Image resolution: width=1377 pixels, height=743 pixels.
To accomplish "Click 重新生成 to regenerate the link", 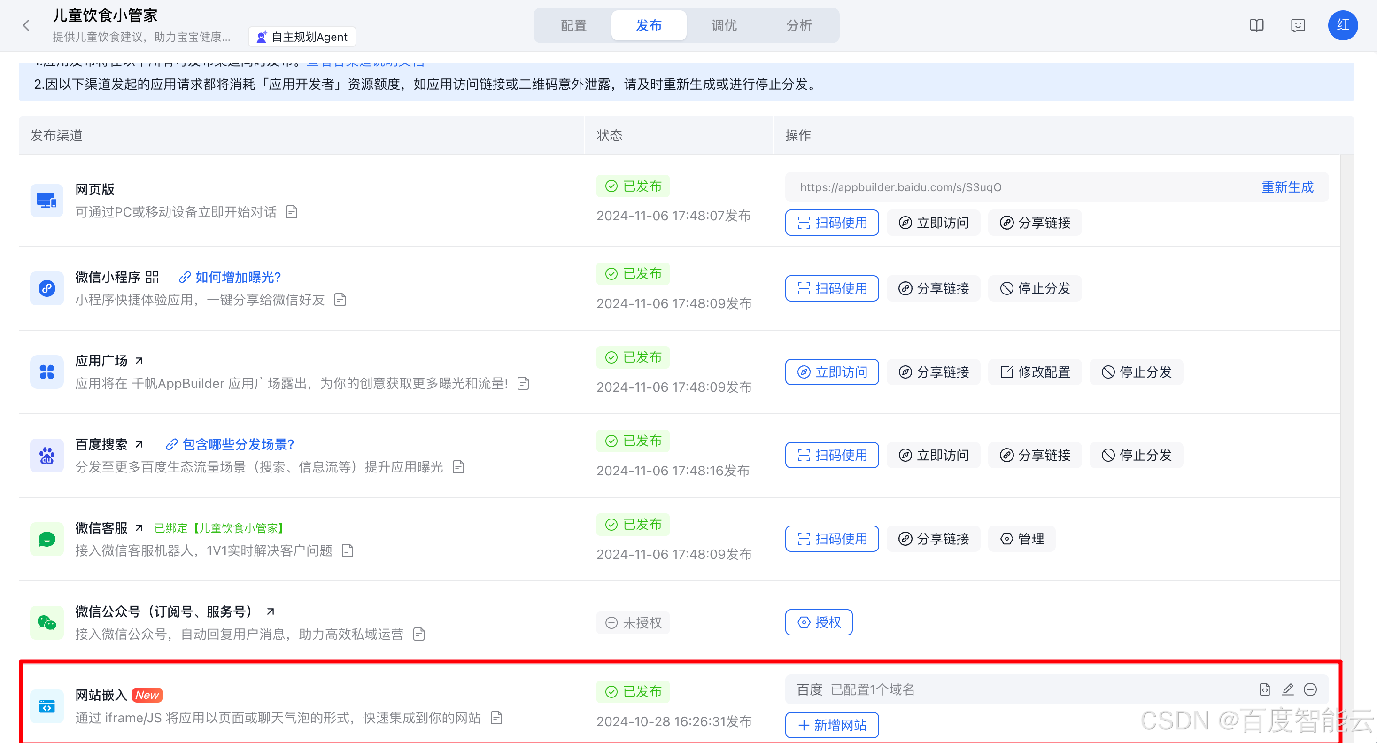I will click(x=1287, y=187).
